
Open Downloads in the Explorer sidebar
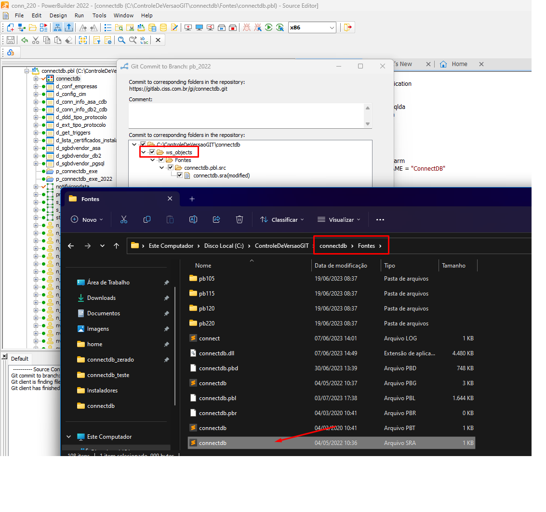point(101,298)
